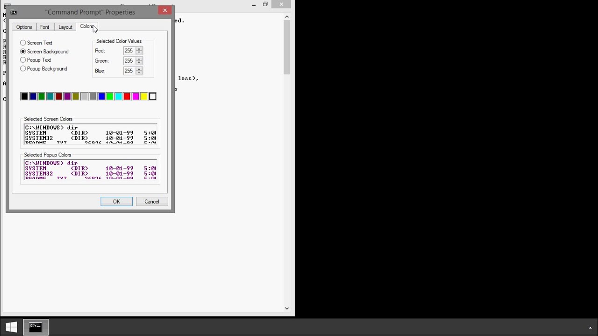Viewport: 598px width, 336px height.
Task: Pick the lime green color swatch
Action: tap(110, 97)
